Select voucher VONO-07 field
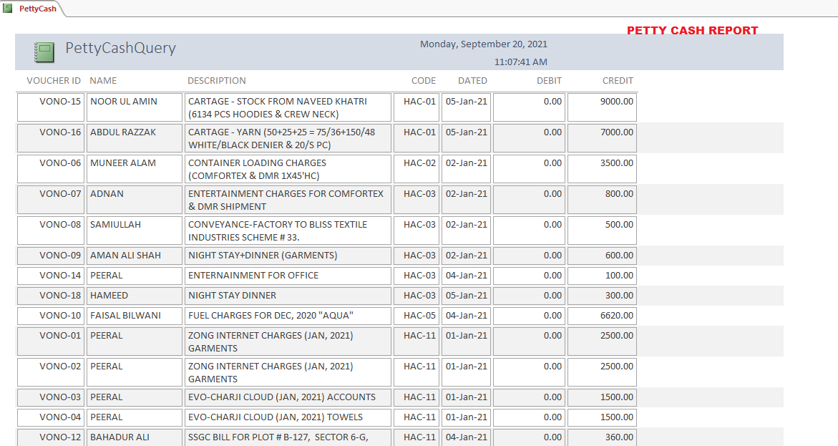Screen dimensions: 838x446 click(51, 200)
